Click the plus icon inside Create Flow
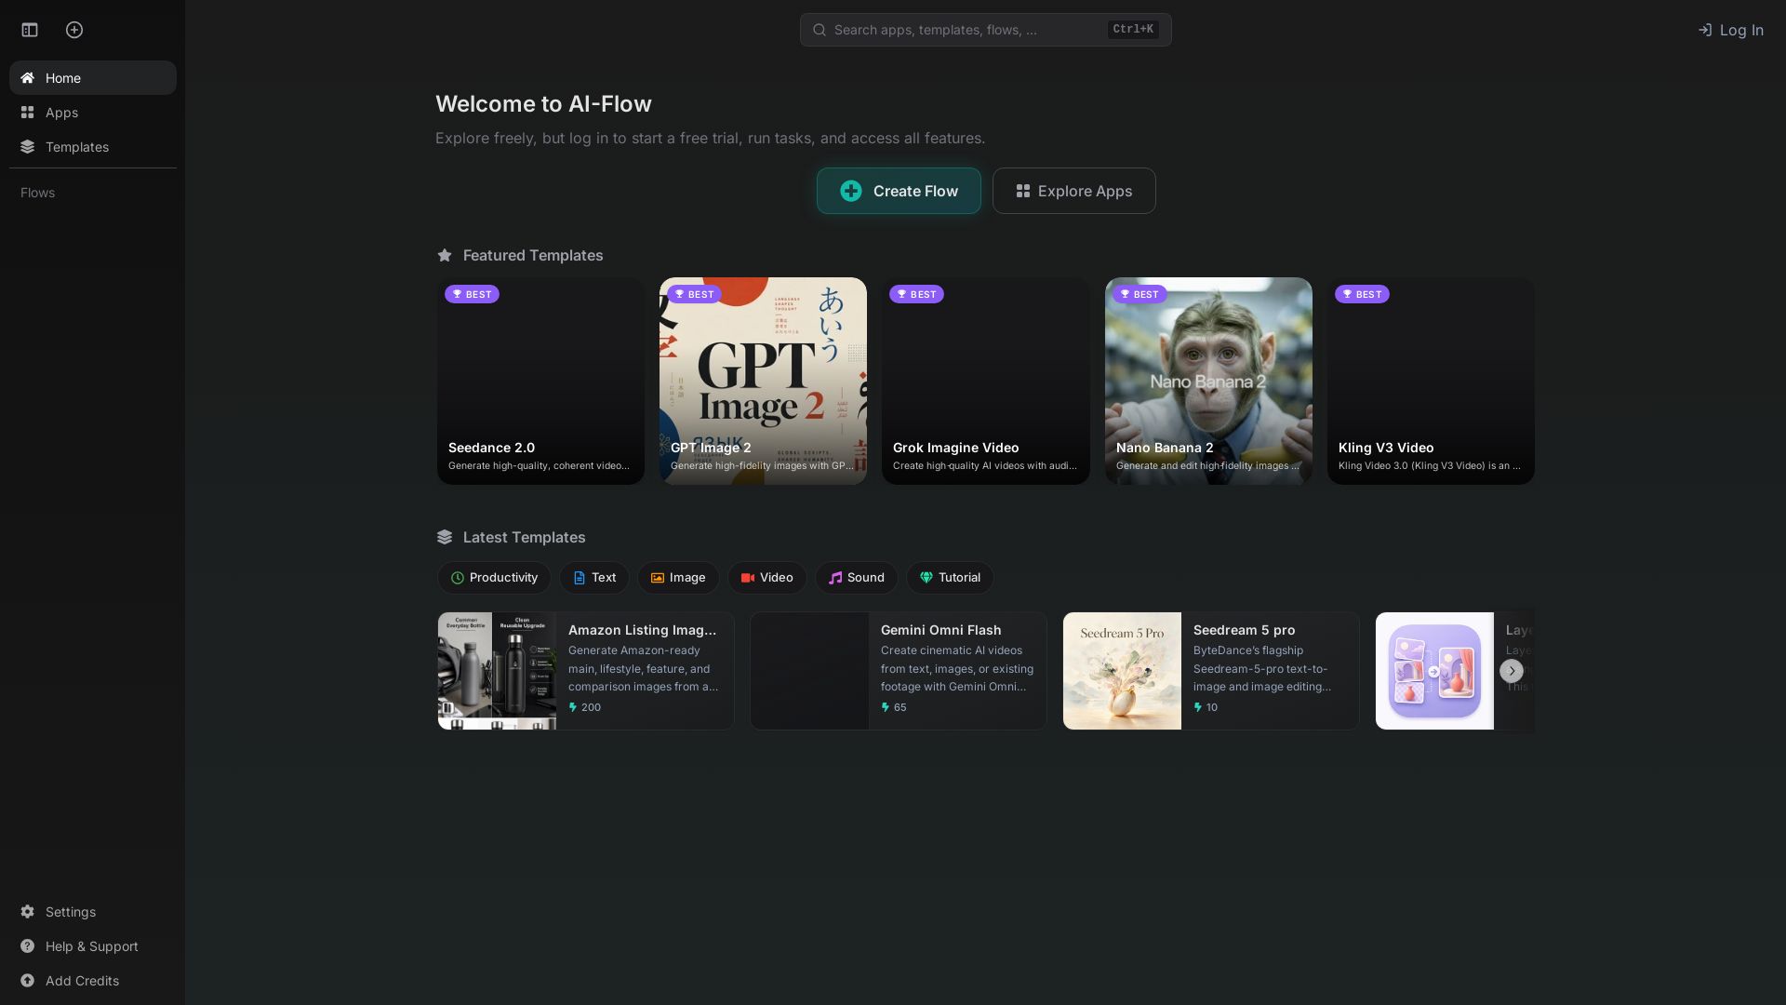The width and height of the screenshot is (1786, 1005). (851, 191)
